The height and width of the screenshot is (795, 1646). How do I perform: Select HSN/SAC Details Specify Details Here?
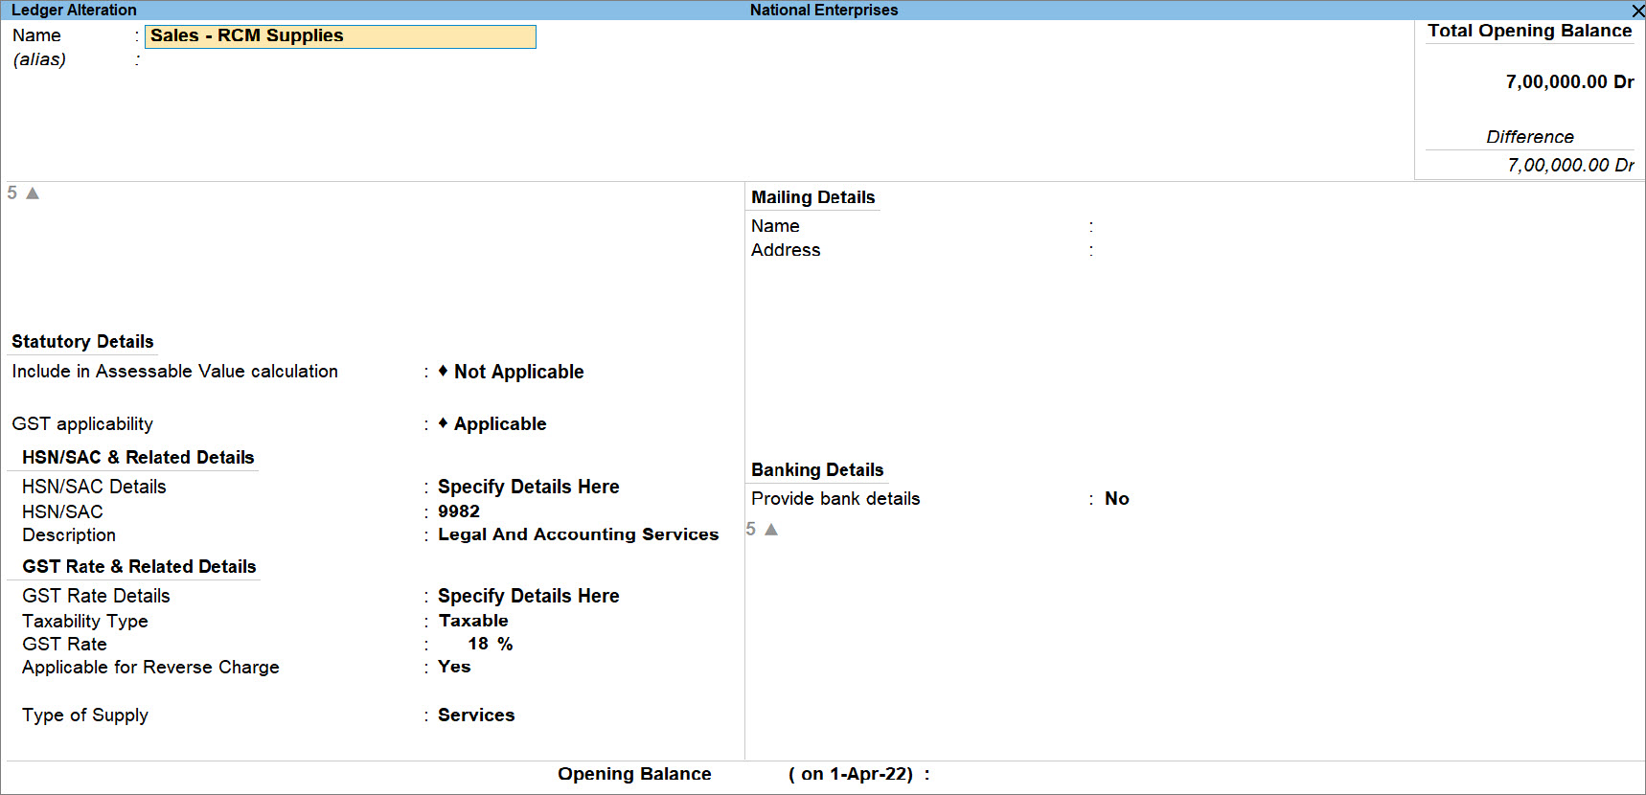[529, 487]
